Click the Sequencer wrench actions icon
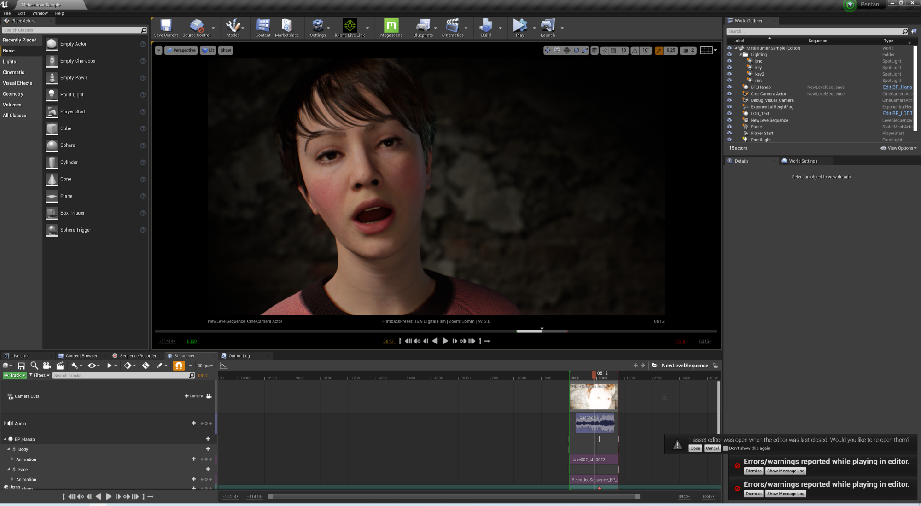The width and height of the screenshot is (921, 506). pos(75,366)
